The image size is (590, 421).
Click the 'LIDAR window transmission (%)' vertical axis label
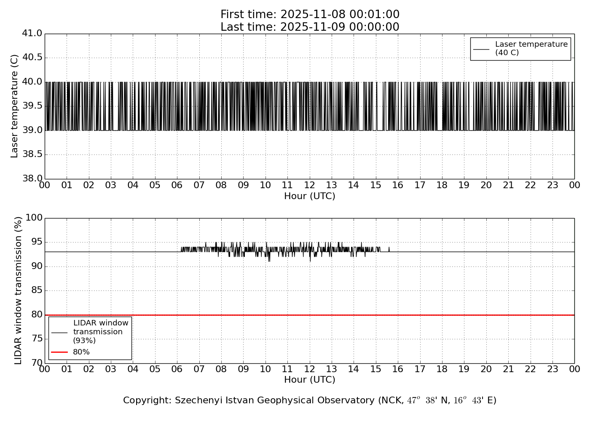point(18,290)
